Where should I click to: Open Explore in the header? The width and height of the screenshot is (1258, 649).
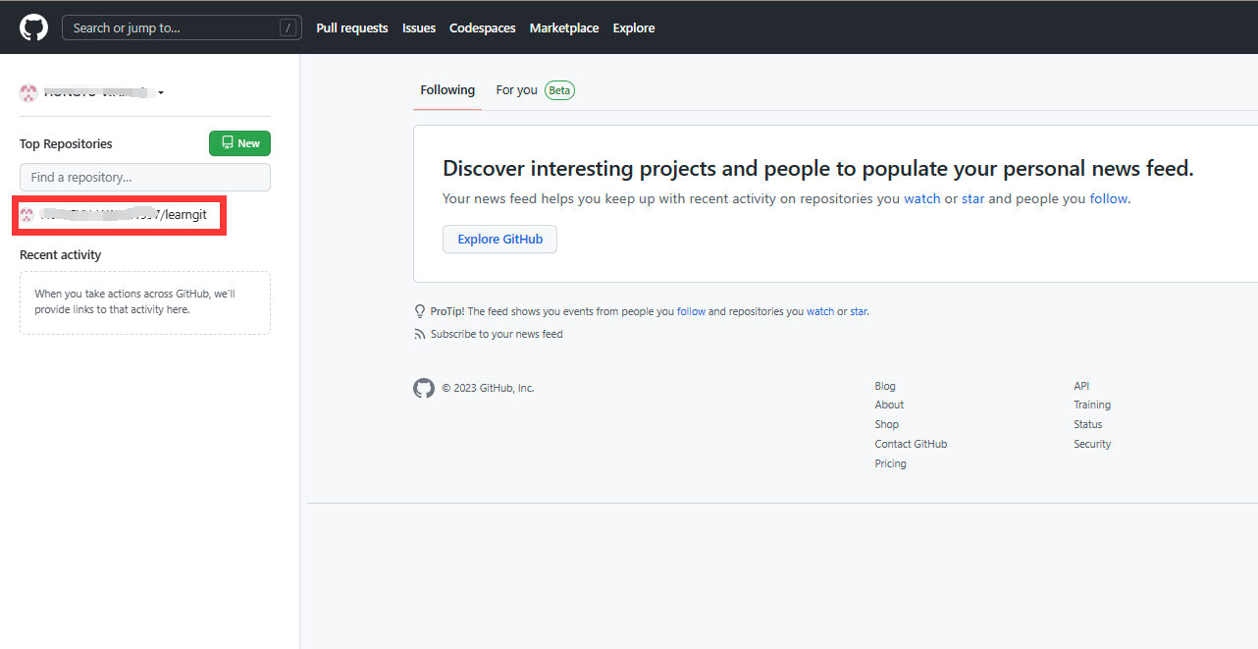pos(634,27)
